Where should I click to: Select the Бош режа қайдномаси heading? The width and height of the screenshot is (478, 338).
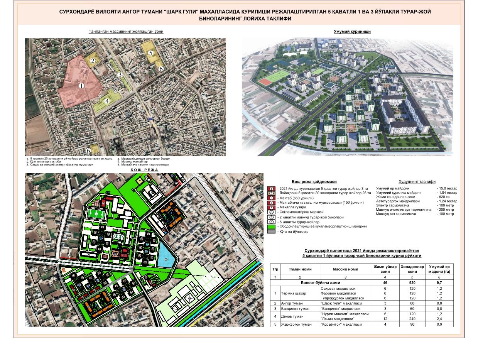(x=314, y=181)
